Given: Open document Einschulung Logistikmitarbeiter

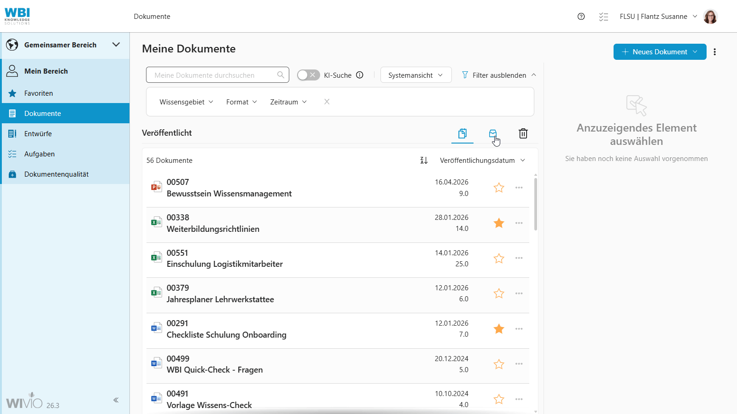Looking at the screenshot, I should [x=225, y=264].
